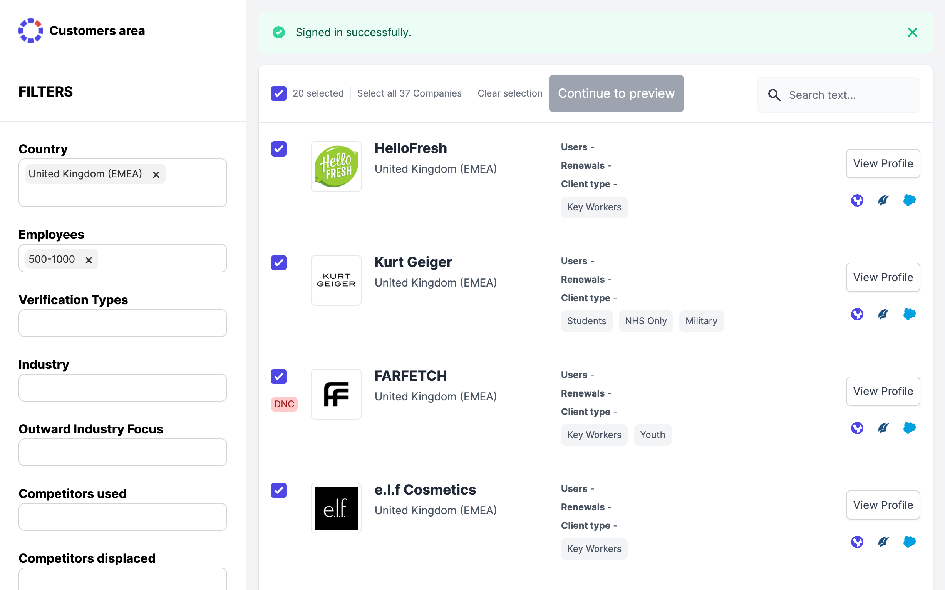
Task: Click FARFETCH Key Workers tag
Action: pyautogui.click(x=594, y=435)
